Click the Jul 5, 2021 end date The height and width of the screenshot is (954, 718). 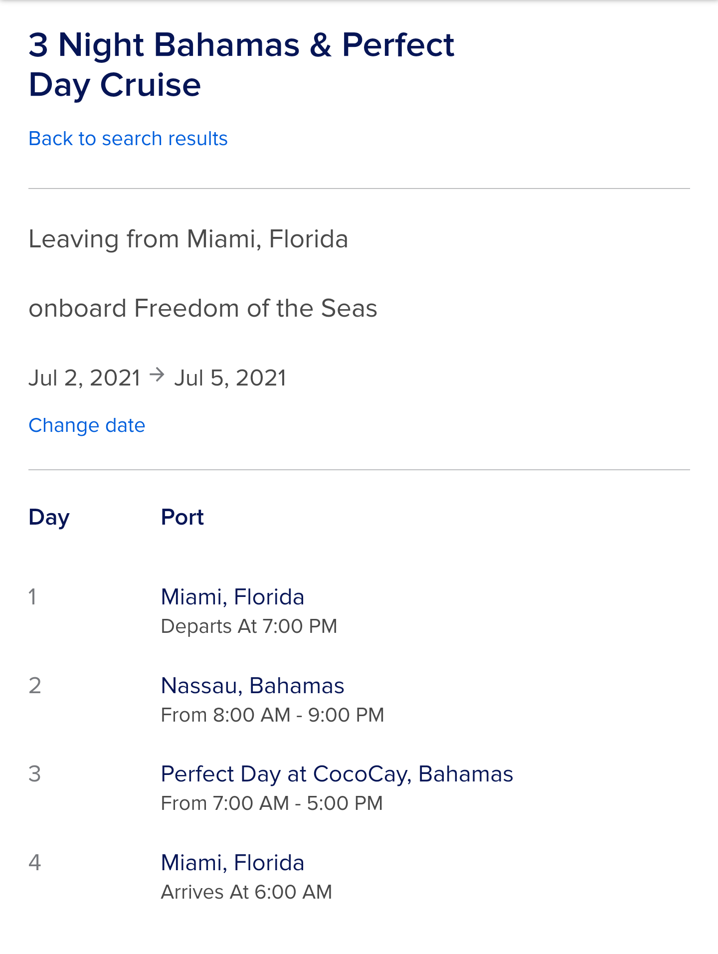[230, 378]
